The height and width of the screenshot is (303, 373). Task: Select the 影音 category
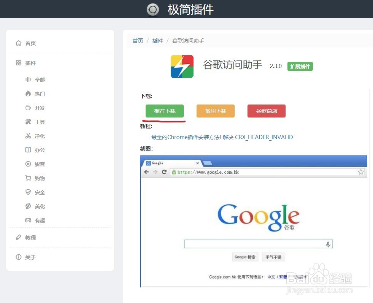(x=40, y=164)
